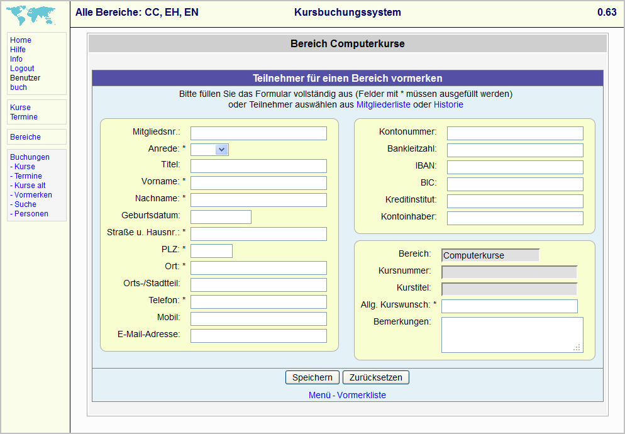Focus the IBAN input field

(515, 167)
